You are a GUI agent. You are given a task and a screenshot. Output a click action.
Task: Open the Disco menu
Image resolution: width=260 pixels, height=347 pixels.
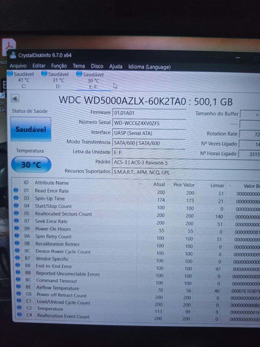click(x=97, y=66)
